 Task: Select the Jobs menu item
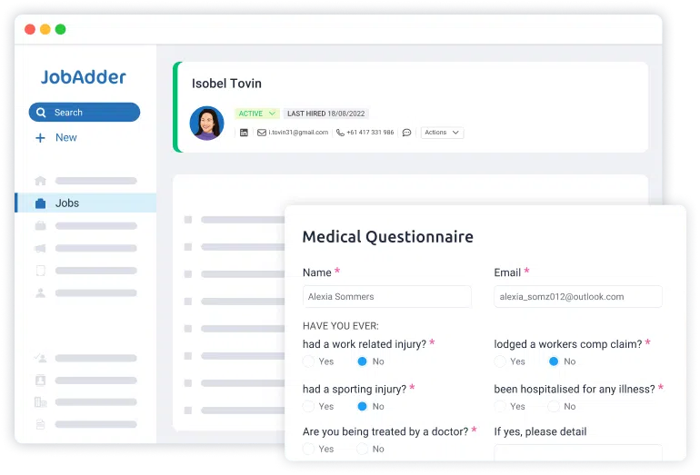(x=85, y=203)
